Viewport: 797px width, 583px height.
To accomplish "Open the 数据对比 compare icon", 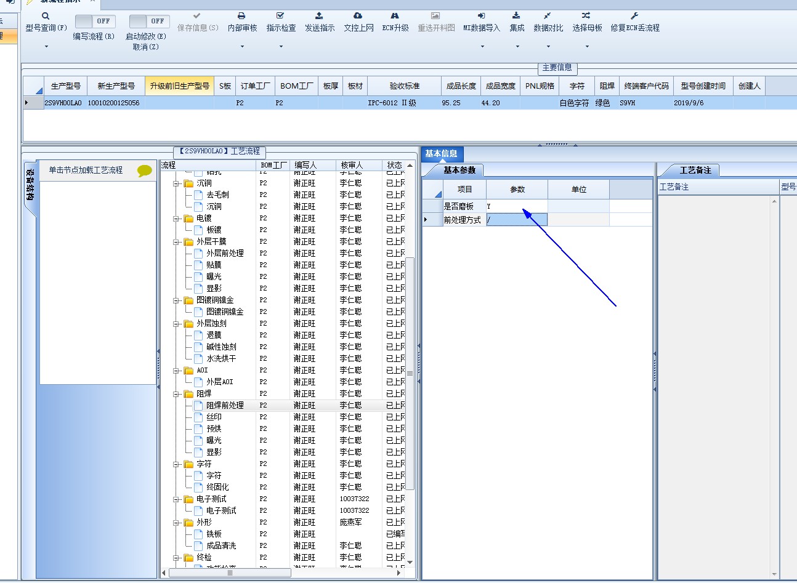I will (x=548, y=16).
